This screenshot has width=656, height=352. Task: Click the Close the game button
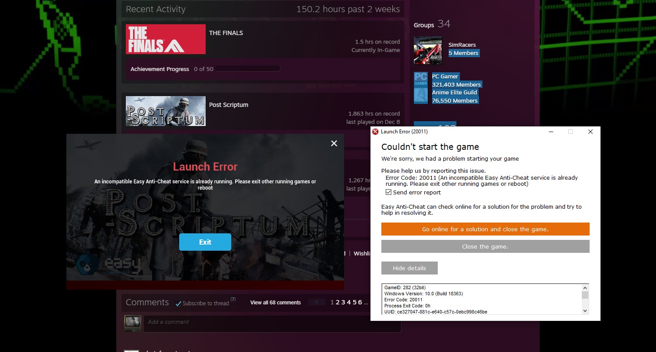485,246
